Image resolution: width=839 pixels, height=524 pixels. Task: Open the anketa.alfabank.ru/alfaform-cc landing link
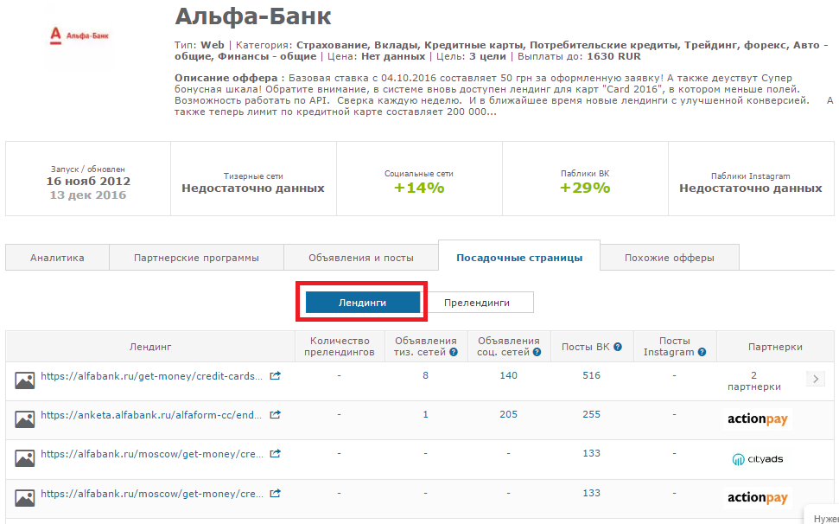[x=151, y=415]
